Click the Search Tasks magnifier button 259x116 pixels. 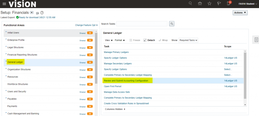tap(172, 24)
